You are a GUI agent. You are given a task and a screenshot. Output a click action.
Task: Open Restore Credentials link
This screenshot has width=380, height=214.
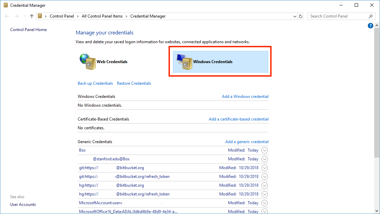(134, 83)
